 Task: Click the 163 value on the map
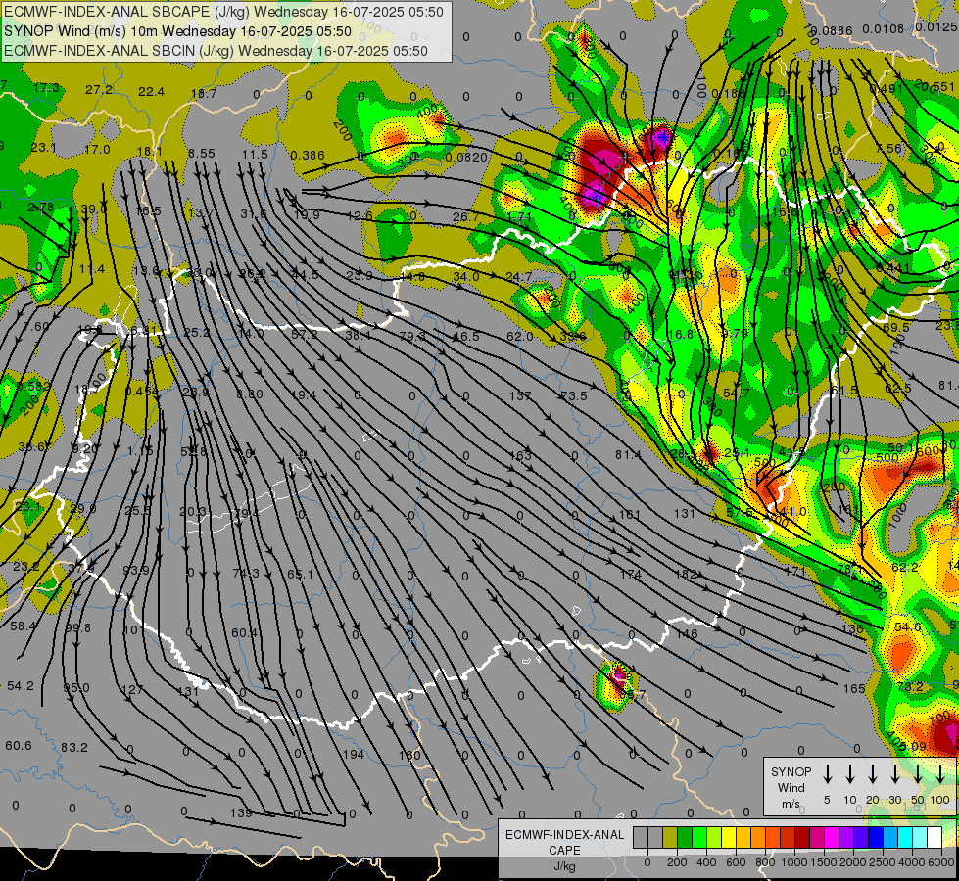coord(520,455)
